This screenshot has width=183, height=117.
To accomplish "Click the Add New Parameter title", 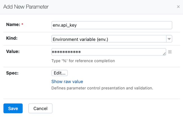I will (26, 6).
